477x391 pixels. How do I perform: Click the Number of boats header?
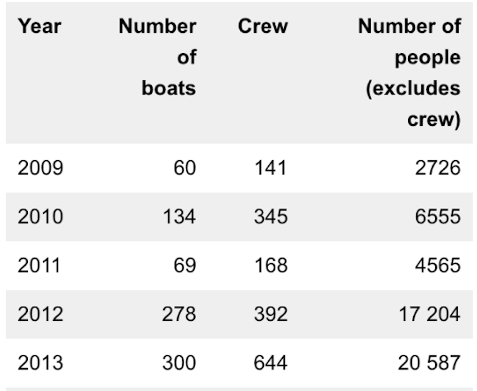pyautogui.click(x=158, y=57)
